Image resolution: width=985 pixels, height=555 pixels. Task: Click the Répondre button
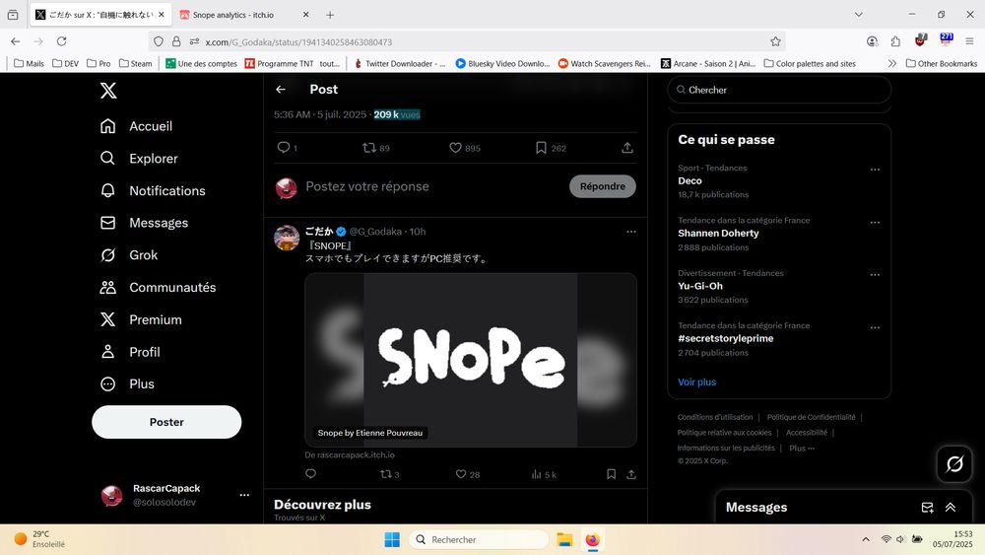point(603,186)
